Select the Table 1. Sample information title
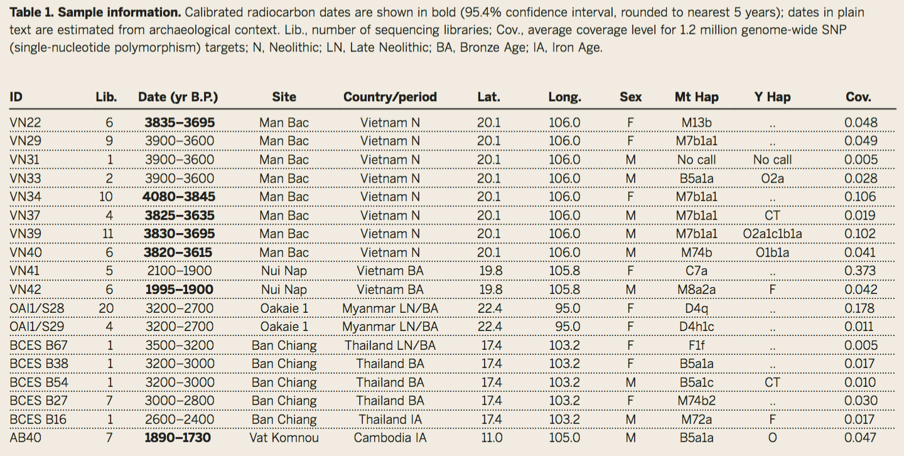Image resolution: width=904 pixels, height=456 pixels. (94, 13)
